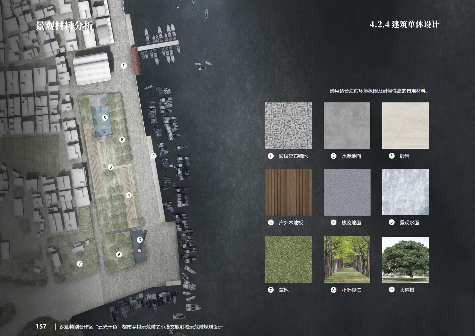
Task: Click the 水泥地面 gray concrete texture swatch
Action: 347,126
